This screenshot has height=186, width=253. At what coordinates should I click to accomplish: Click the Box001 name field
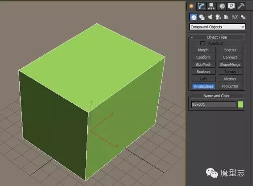click(x=213, y=104)
